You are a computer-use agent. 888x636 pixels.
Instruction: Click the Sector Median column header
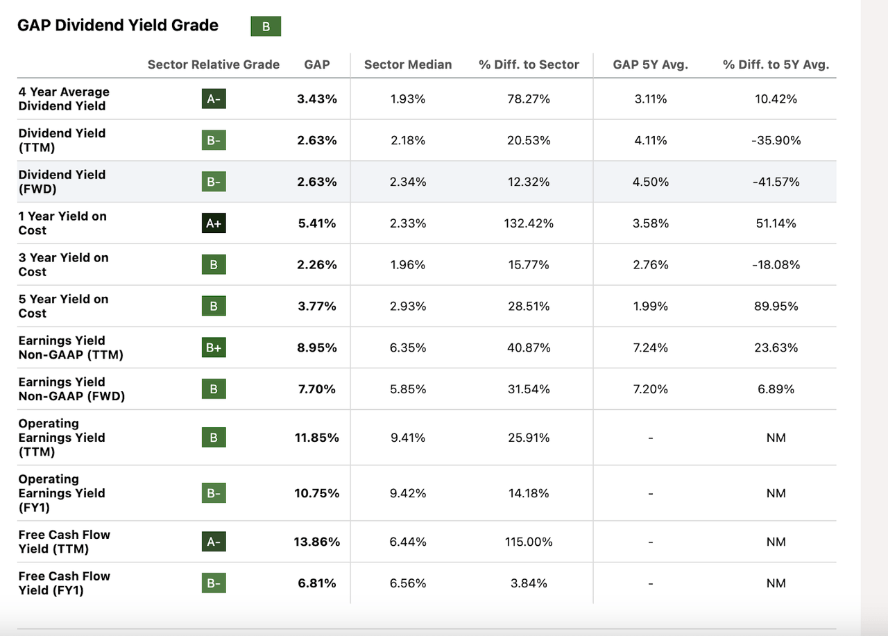point(408,65)
